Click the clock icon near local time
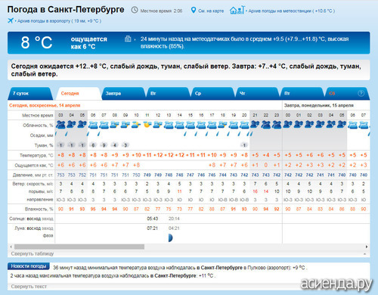Screen dimensions: 378x295 135,10
